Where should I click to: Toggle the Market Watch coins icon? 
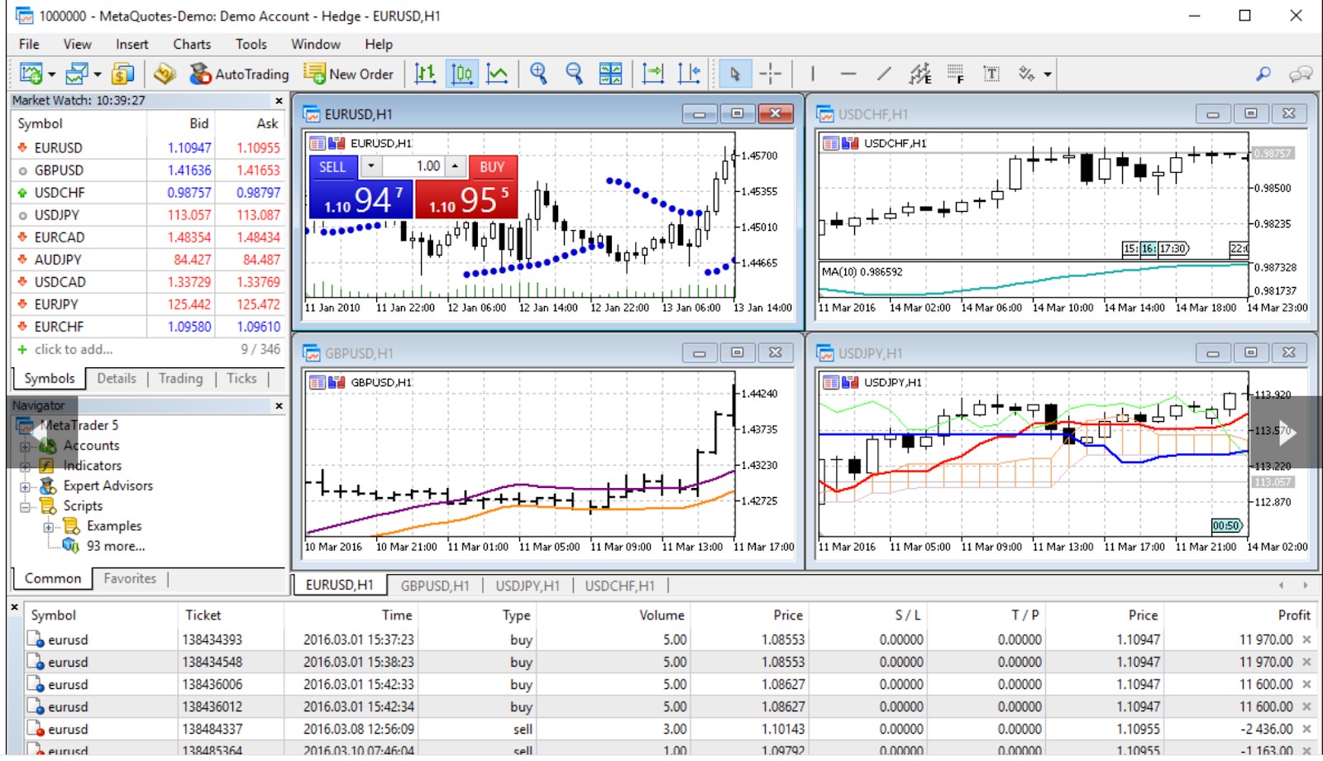[123, 74]
